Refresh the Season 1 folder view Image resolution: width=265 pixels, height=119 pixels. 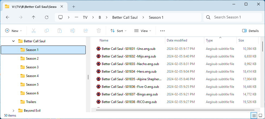click(47, 17)
